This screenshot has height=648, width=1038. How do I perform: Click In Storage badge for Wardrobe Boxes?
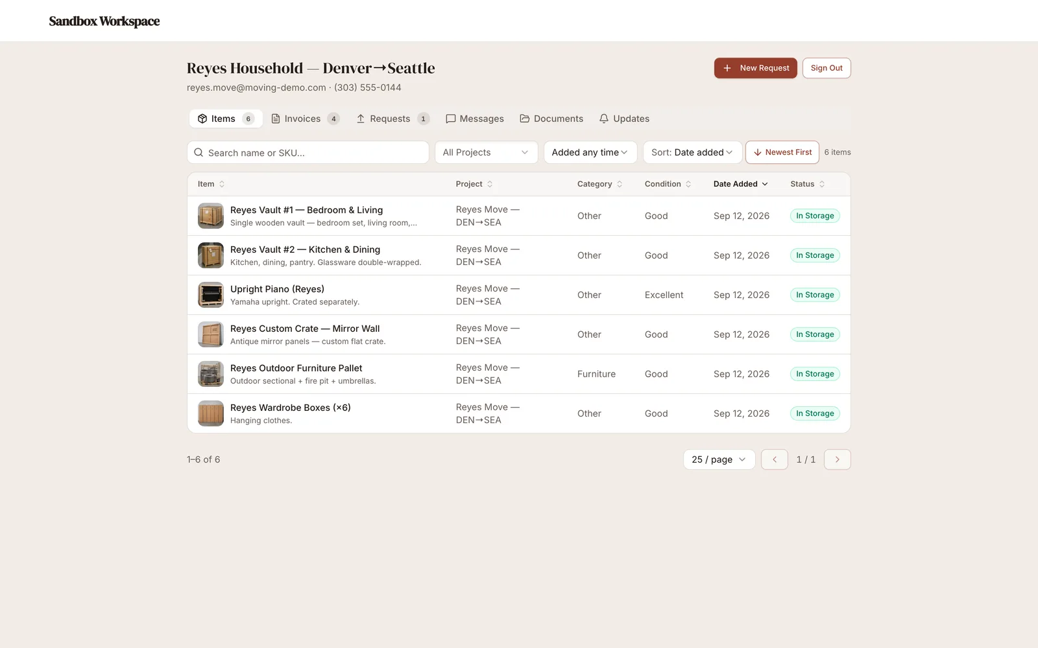(x=815, y=413)
